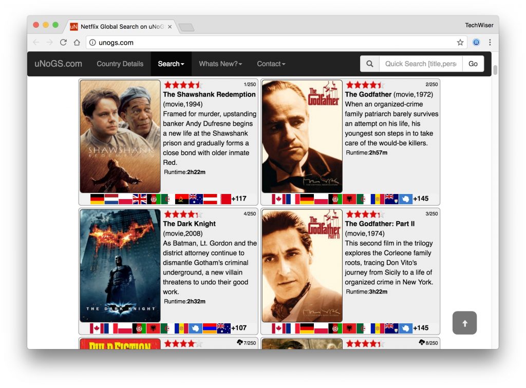Screen dimensions: 526x388
Task: Click the star rating for Godfather Part II
Action: (365, 214)
